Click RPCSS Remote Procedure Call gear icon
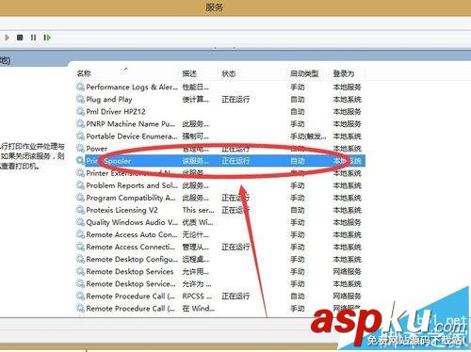The width and height of the screenshot is (471, 352). coord(80,296)
